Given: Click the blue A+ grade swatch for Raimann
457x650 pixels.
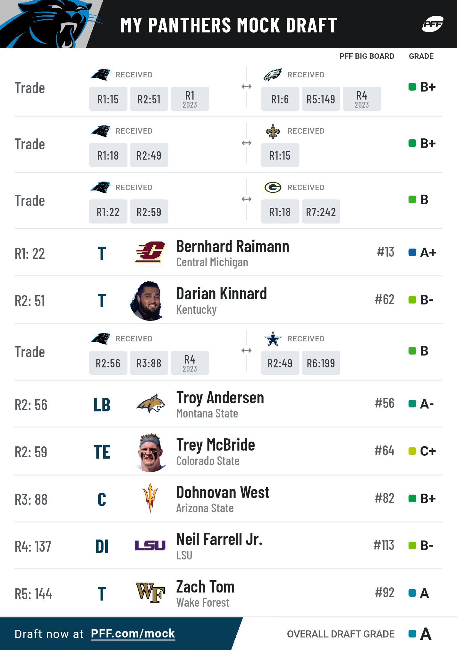Looking at the screenshot, I should coord(412,252).
